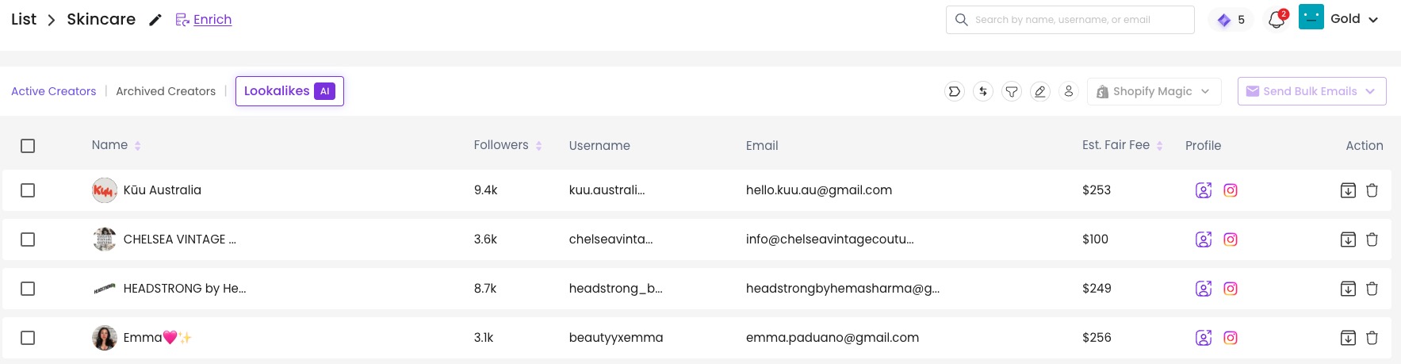This screenshot has height=364, width=1401.
Task: Click the transfer arrows toolbar icon
Action: [983, 91]
